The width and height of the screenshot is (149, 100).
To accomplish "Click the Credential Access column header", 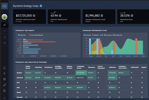I will [x=80, y=67].
